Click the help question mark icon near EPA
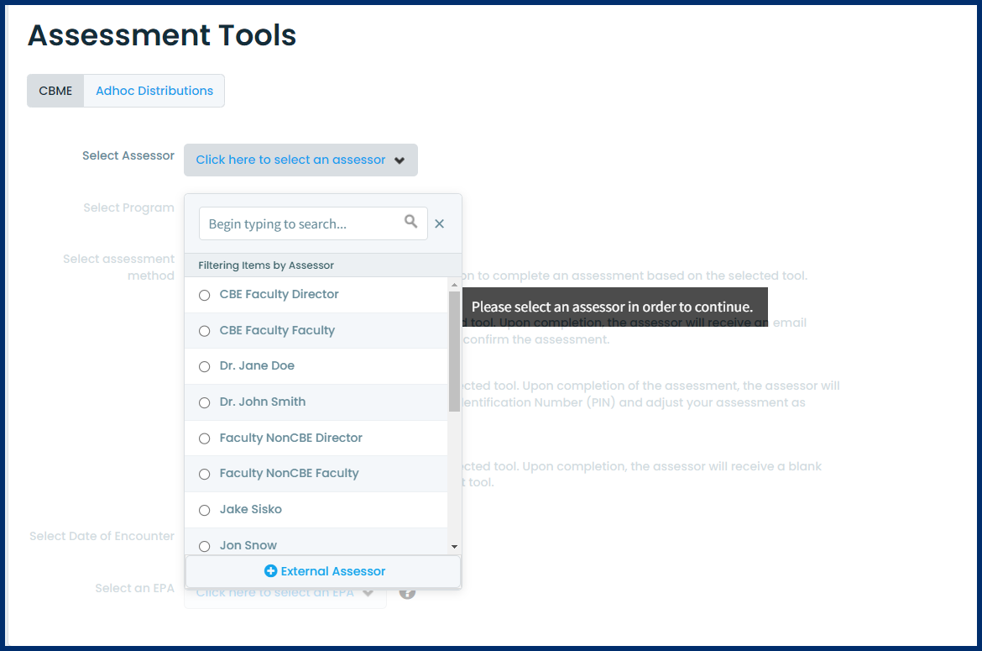Viewport: 982px width, 651px height. click(407, 592)
